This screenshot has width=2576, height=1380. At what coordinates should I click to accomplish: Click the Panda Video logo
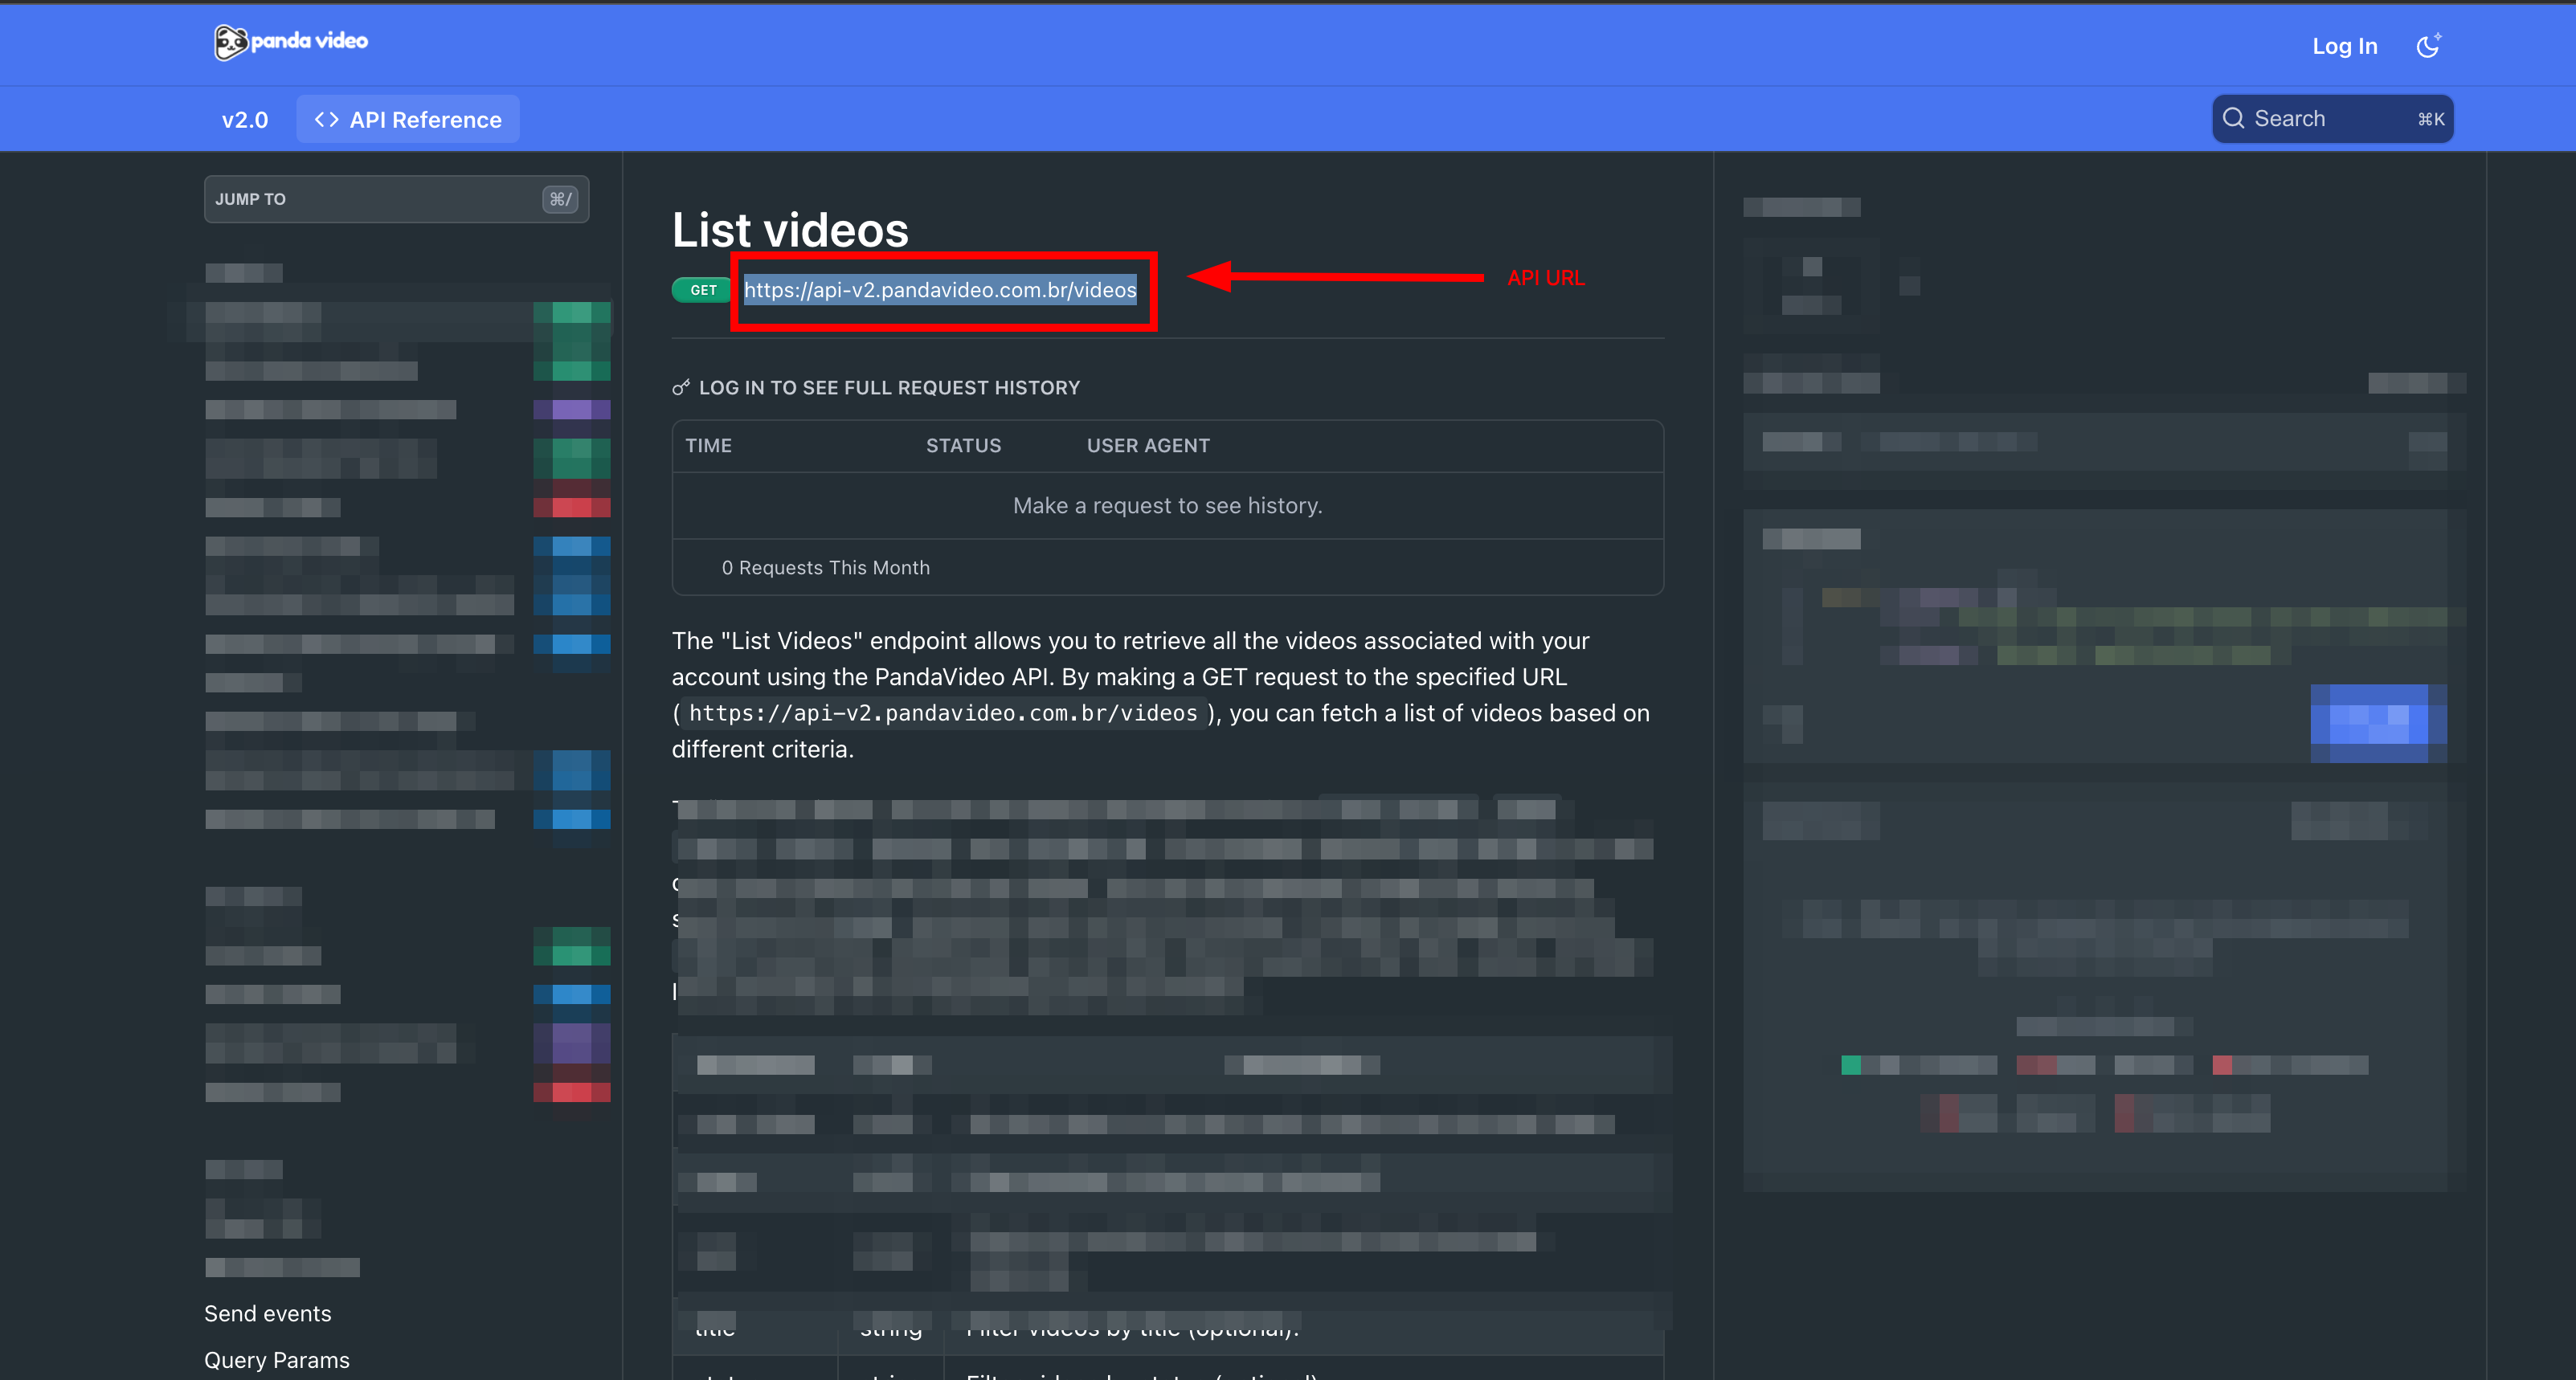point(291,42)
